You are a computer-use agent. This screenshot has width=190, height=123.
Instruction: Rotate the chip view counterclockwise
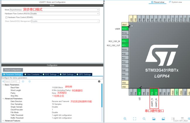pos(163,119)
